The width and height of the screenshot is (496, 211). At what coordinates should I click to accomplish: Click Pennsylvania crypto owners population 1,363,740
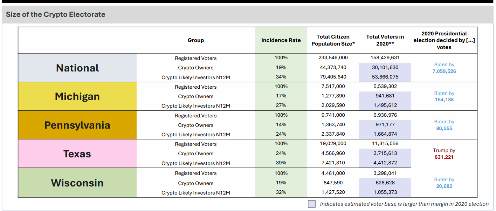pyautogui.click(x=333, y=124)
